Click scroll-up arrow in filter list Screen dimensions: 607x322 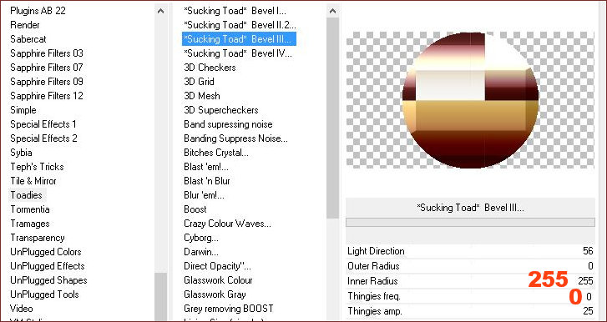pos(332,11)
